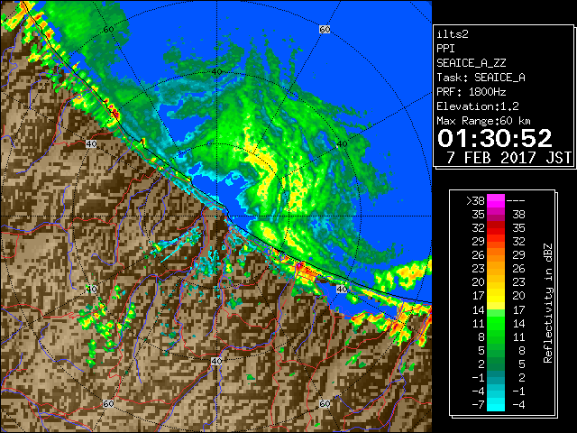Viewport: 577px width, 433px height.
Task: Click the bright green 11 dBZ legend swatch
Action: [x=496, y=323]
